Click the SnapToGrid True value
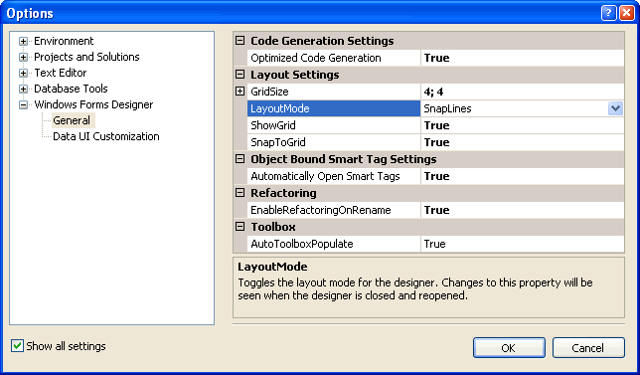This screenshot has height=375, width=640. (523, 142)
